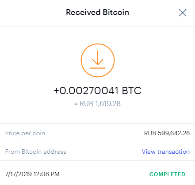The image size is (195, 185).
Task: Select the +0.00270041 amount figure
Action: point(86,91)
